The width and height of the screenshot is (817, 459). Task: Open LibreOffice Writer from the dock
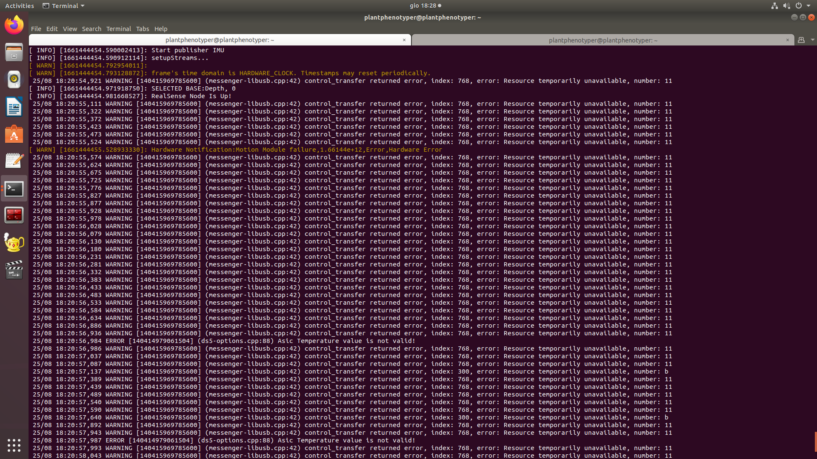(x=14, y=106)
